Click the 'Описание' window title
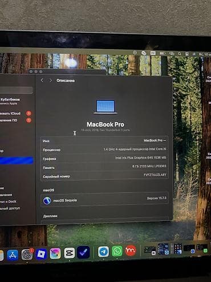This screenshot has width=211, height=282. tap(66, 80)
